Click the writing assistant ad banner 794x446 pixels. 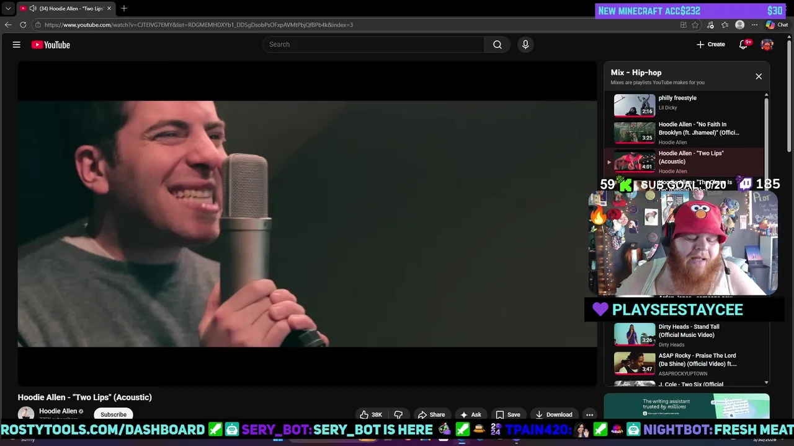(x=687, y=406)
